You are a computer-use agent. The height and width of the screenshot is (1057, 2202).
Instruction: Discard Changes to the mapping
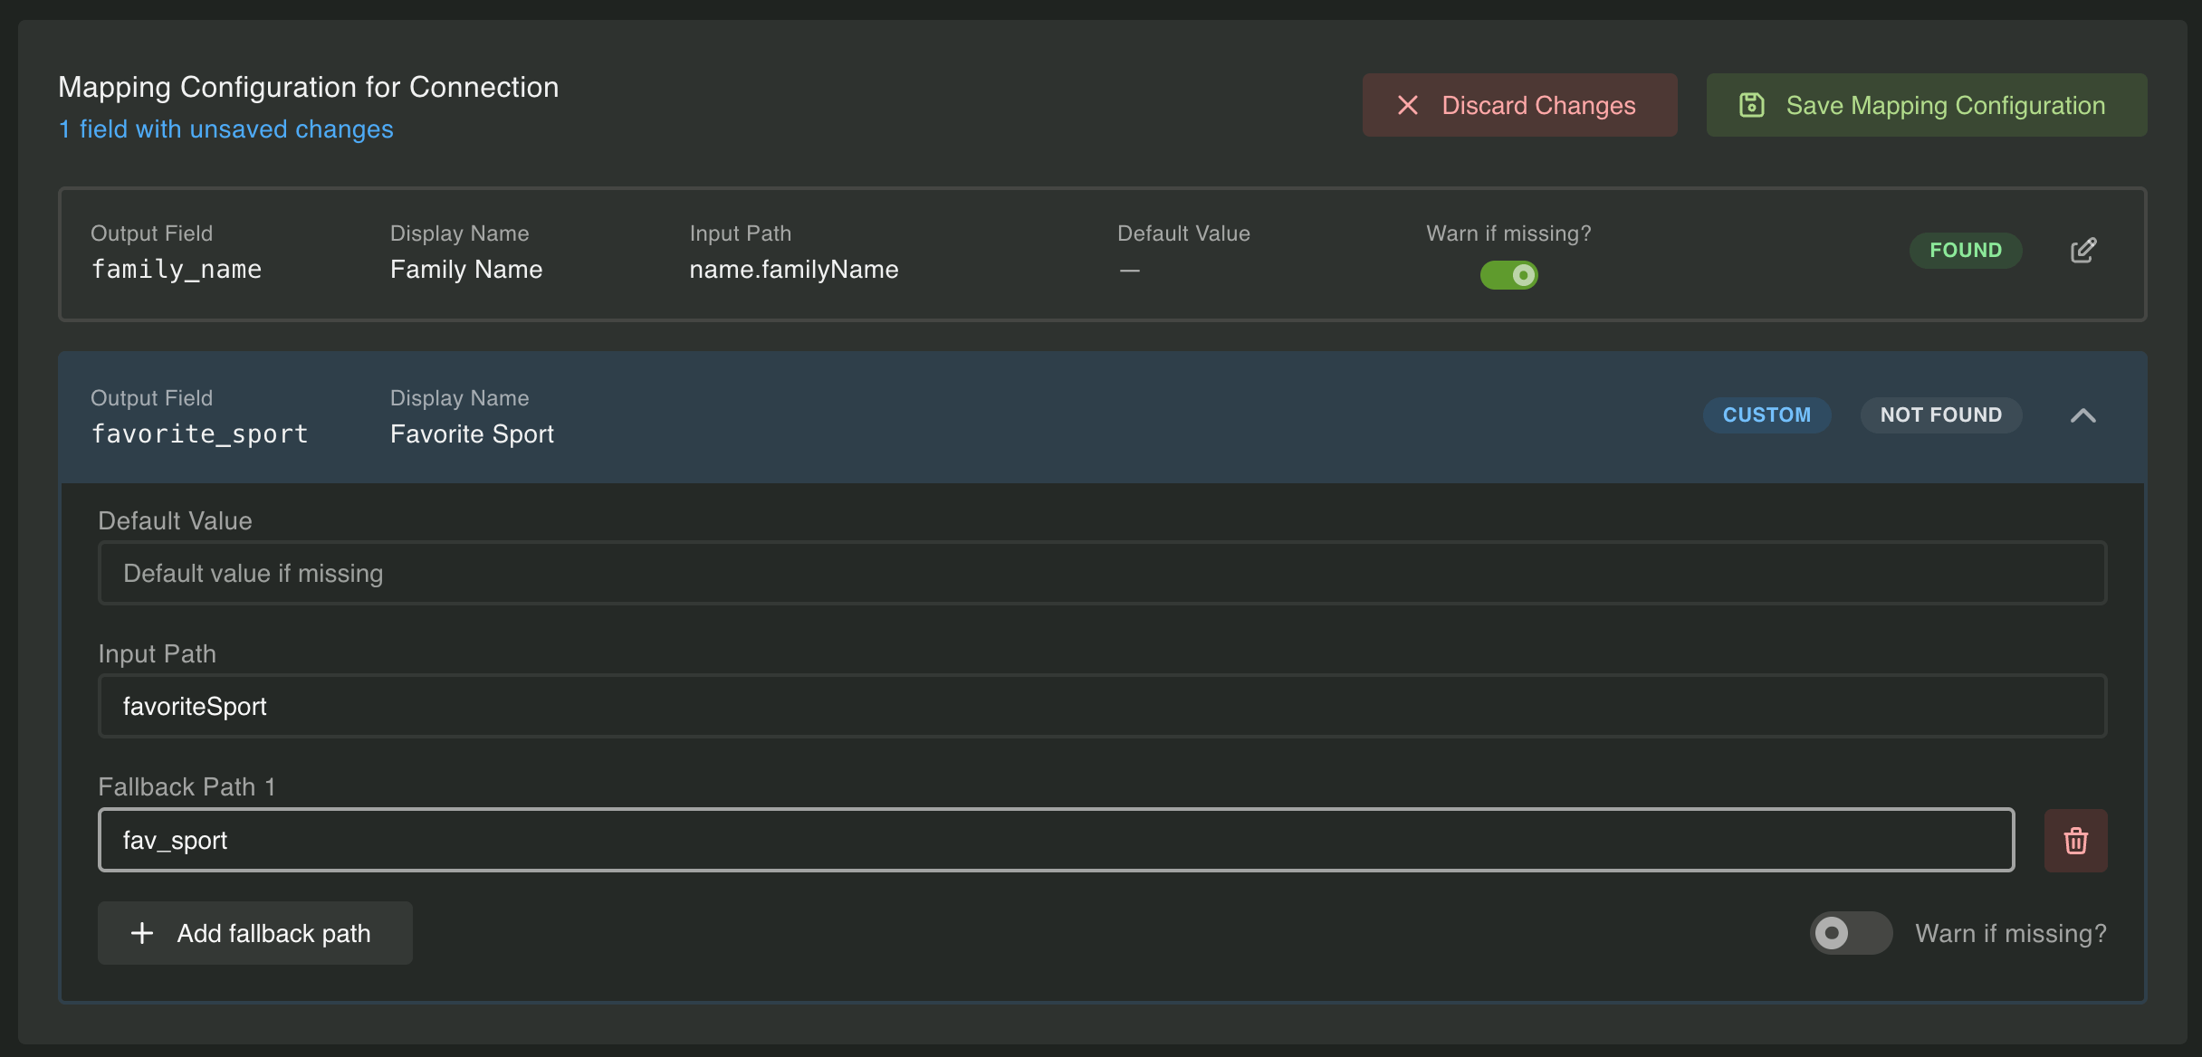1519,106
